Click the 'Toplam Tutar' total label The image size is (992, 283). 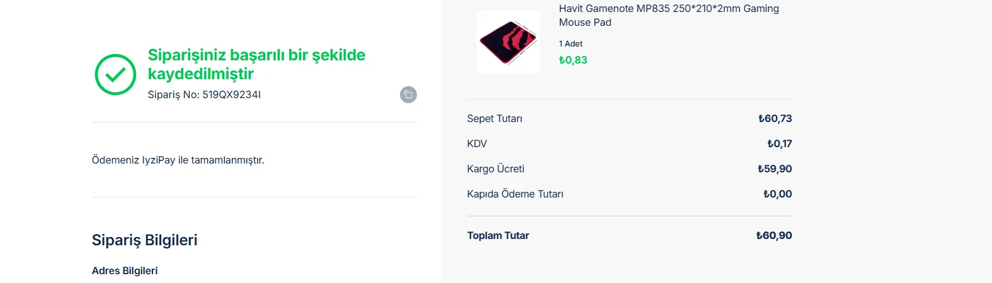coord(498,236)
